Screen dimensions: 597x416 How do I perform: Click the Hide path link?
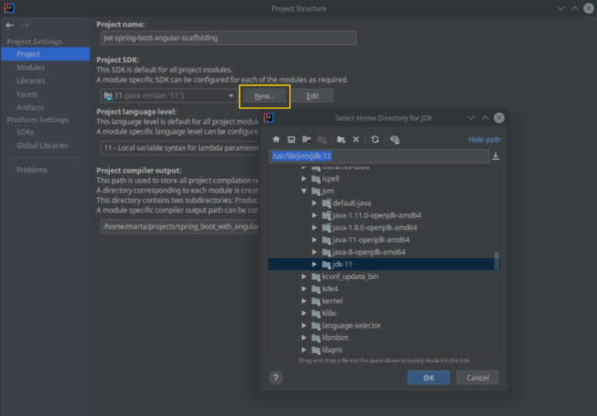[x=484, y=140]
